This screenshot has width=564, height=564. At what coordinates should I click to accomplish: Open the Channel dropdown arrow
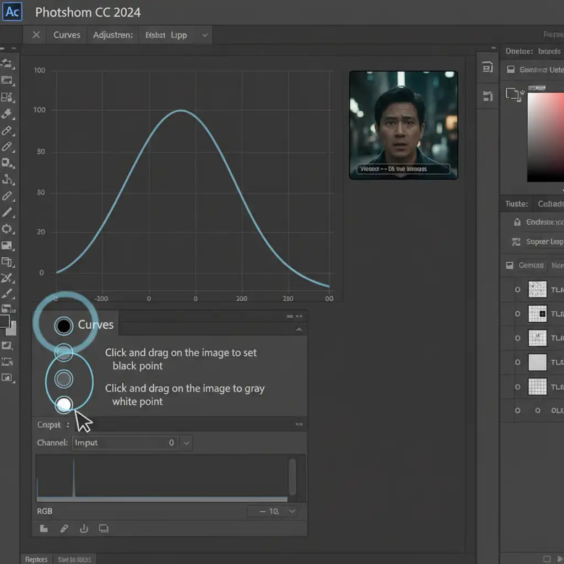click(186, 442)
